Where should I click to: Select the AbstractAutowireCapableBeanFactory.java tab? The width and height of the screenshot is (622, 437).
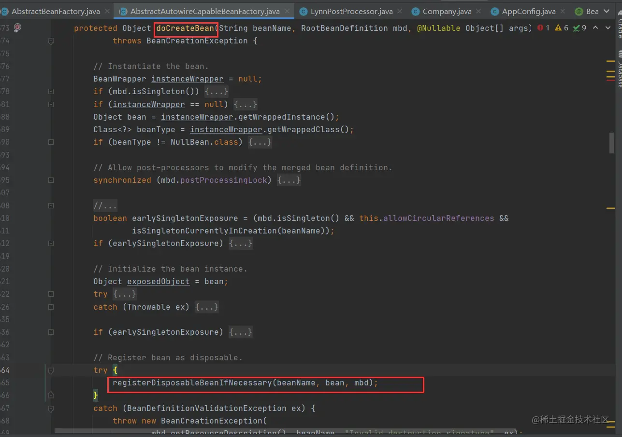click(x=205, y=11)
